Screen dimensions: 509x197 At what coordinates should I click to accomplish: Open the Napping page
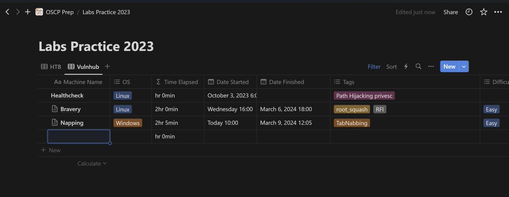(x=72, y=123)
